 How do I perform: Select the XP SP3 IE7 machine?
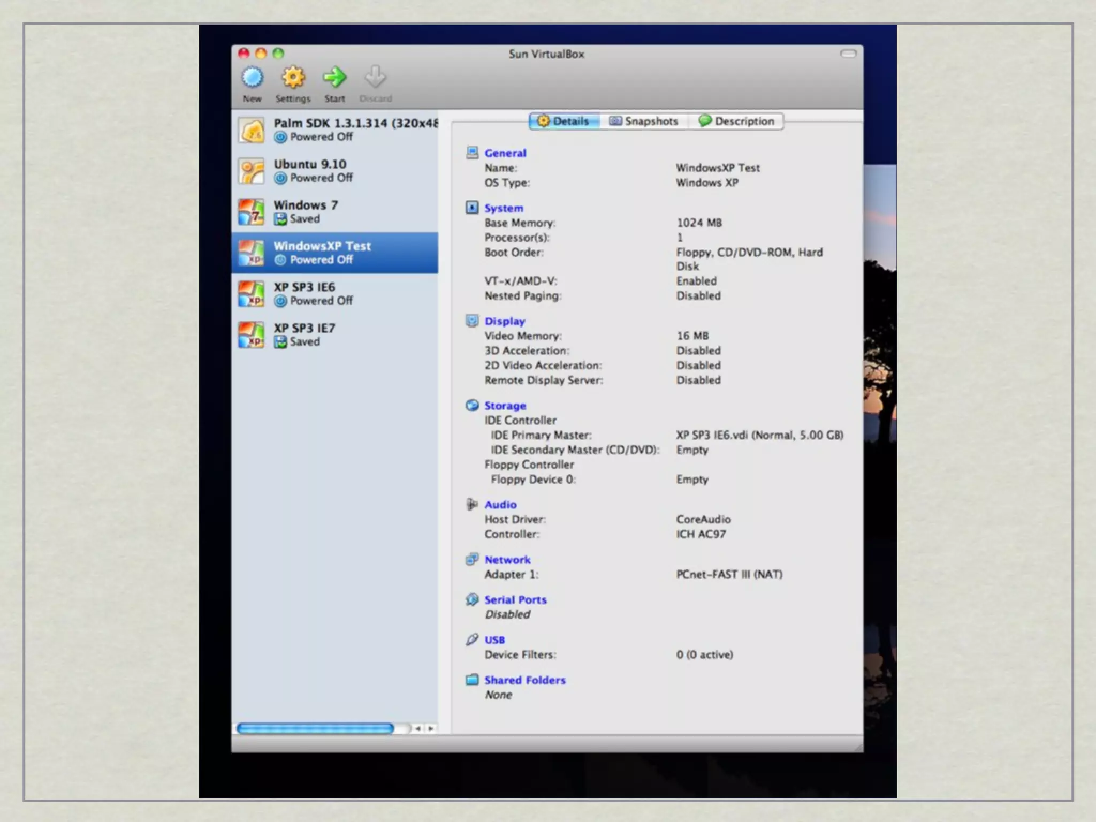[x=335, y=334]
